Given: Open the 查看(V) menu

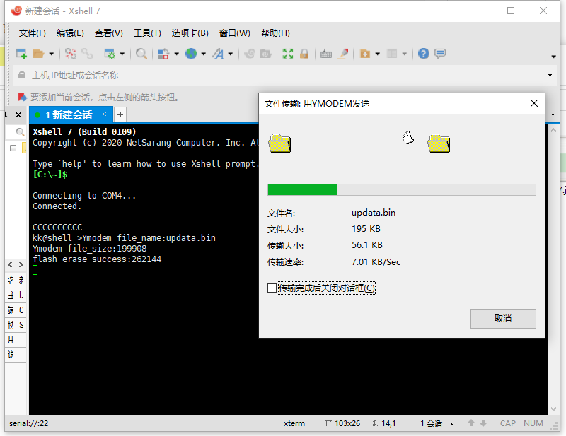Looking at the screenshot, I should pos(109,33).
